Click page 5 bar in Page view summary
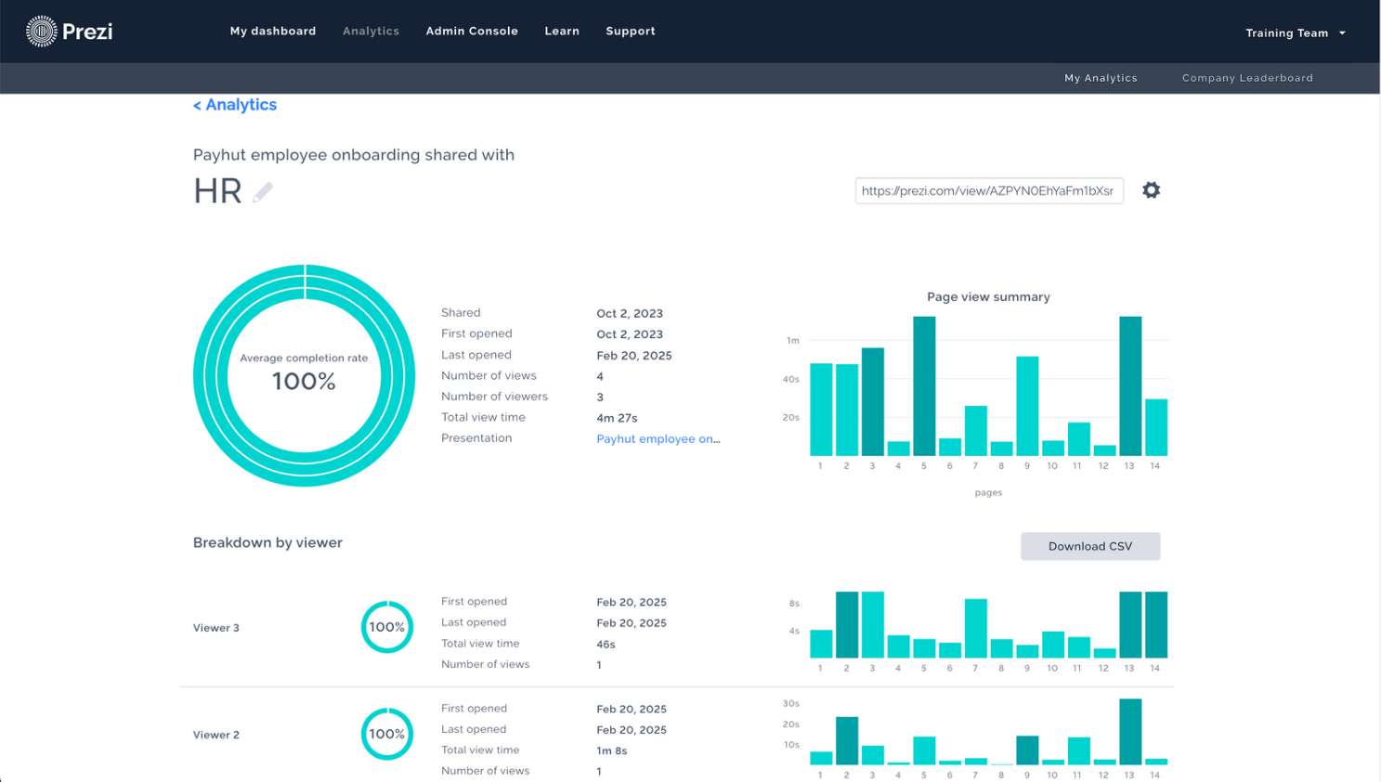Viewport: 1381px width, 782px height. pos(924,385)
